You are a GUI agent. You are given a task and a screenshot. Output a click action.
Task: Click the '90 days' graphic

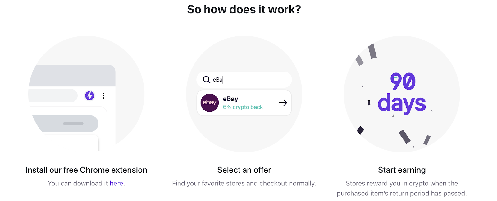click(402, 92)
